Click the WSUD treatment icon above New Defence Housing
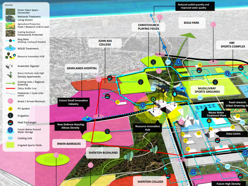Viewport: 248px width, 186px height. tap(87, 118)
